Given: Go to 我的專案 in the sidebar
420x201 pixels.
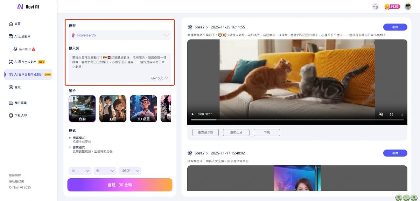Looking at the screenshot, I should [x=20, y=103].
